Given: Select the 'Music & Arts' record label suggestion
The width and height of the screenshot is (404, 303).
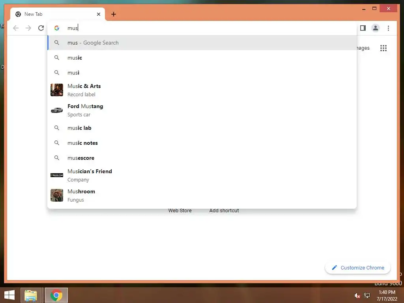Looking at the screenshot, I should pyautogui.click(x=202, y=90).
